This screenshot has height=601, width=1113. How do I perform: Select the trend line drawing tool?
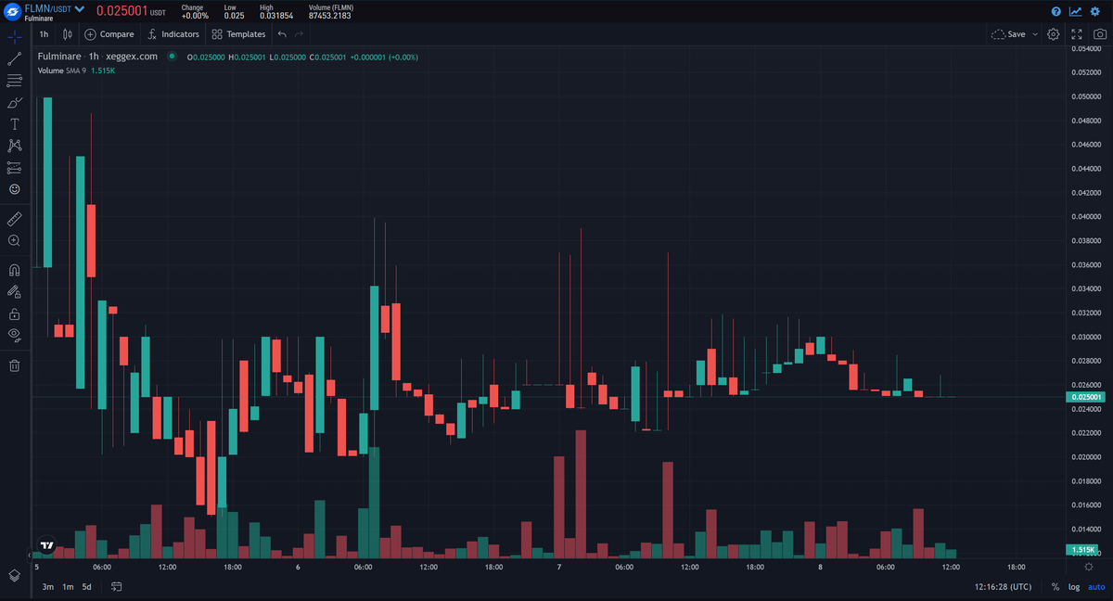(14, 58)
